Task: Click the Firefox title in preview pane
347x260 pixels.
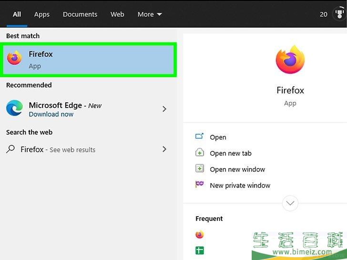Action: point(290,90)
